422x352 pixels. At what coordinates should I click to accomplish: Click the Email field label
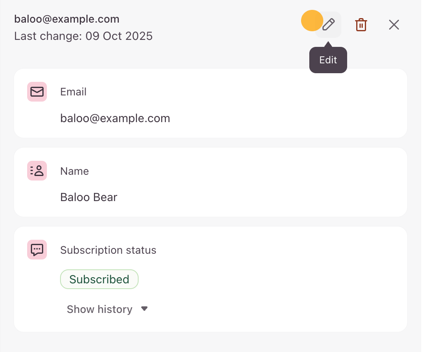click(74, 92)
